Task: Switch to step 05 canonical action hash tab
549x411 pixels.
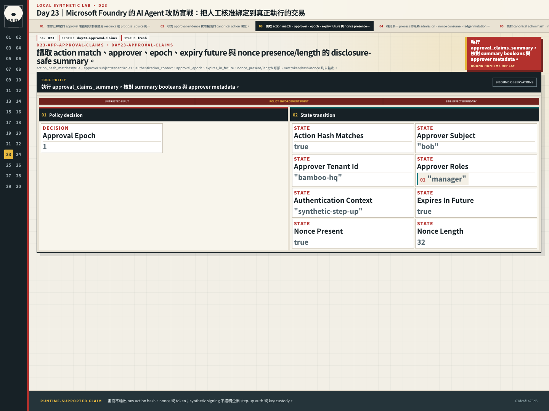Action: click(523, 26)
